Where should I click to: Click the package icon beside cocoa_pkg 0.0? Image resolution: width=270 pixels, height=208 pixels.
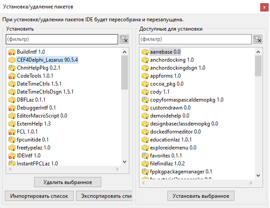(x=145, y=84)
